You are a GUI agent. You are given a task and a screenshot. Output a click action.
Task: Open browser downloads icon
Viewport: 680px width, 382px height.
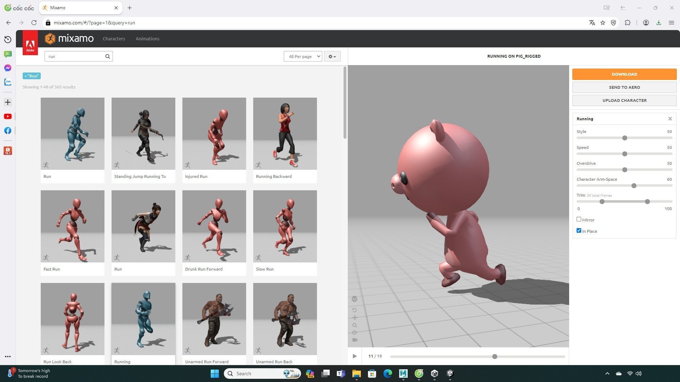(659, 23)
